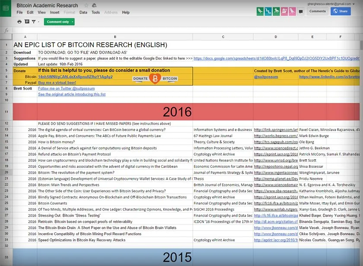Select column A header

coord(25,37)
